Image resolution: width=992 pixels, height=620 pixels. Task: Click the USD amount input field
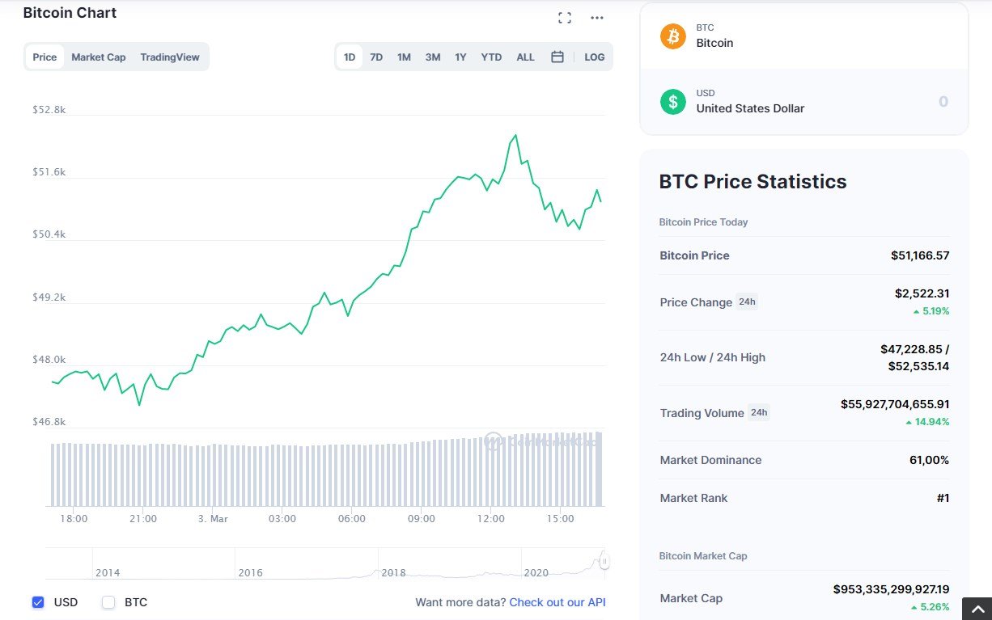pos(943,102)
